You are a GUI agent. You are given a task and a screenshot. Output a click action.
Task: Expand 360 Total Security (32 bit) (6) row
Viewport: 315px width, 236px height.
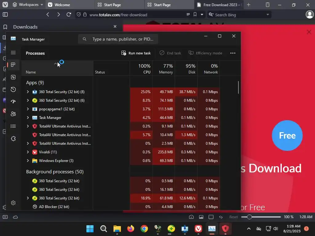tap(28, 100)
